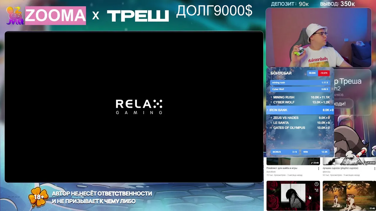The image size is (376, 211).
Task: Click the WIN 12.3K counter
Action: pyautogui.click(x=315, y=152)
